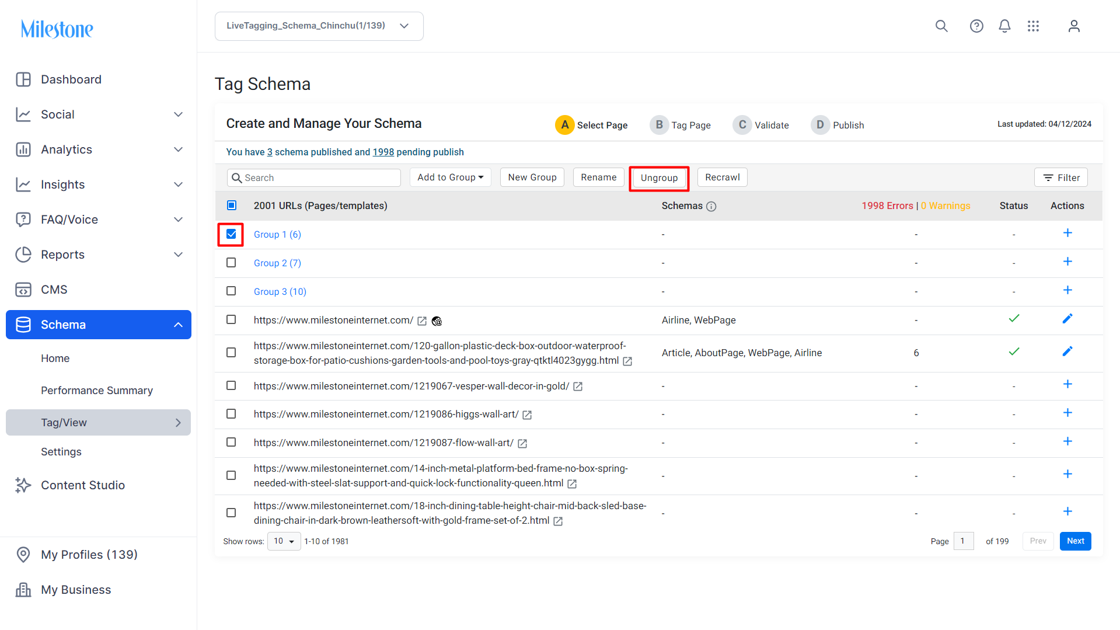This screenshot has height=630, width=1120.
Task: Open Schema Settings submenu item
Action: tap(61, 452)
